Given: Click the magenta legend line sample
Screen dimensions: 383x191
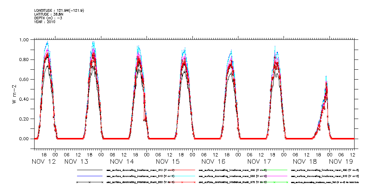Looking at the screenshot, I should (274, 175).
